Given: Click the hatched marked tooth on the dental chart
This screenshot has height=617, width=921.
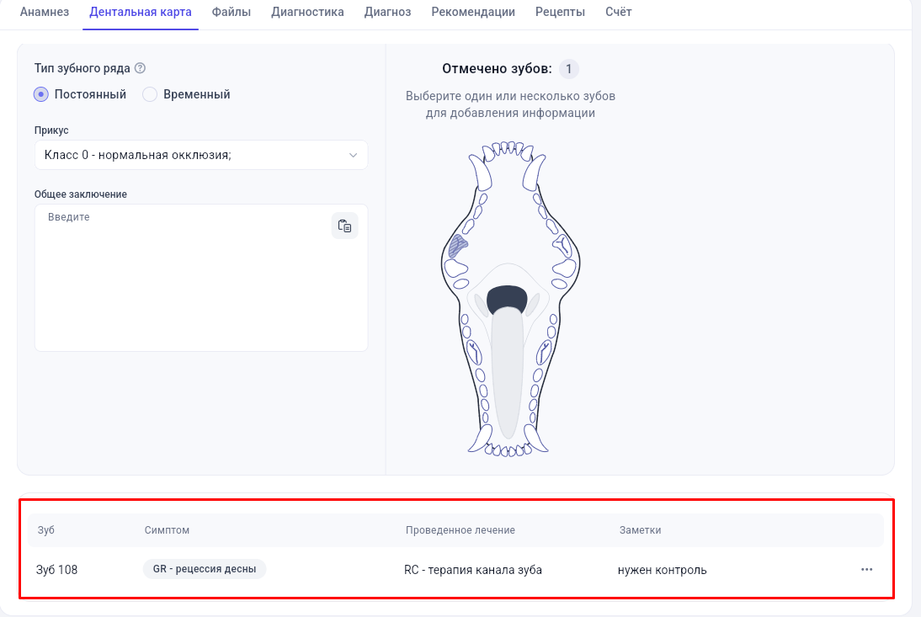Looking at the screenshot, I should [x=458, y=246].
